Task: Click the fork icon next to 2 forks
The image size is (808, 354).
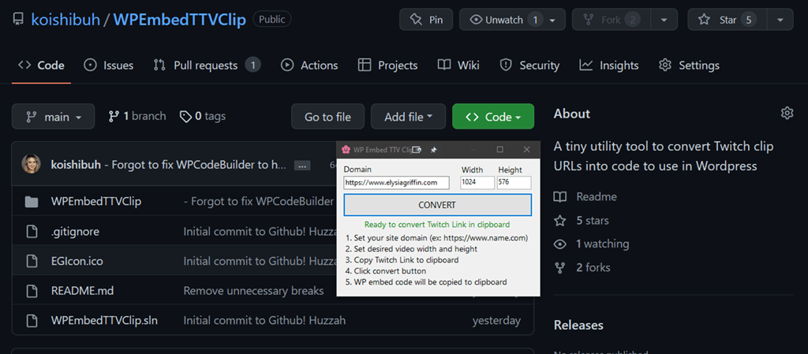Action: [559, 267]
